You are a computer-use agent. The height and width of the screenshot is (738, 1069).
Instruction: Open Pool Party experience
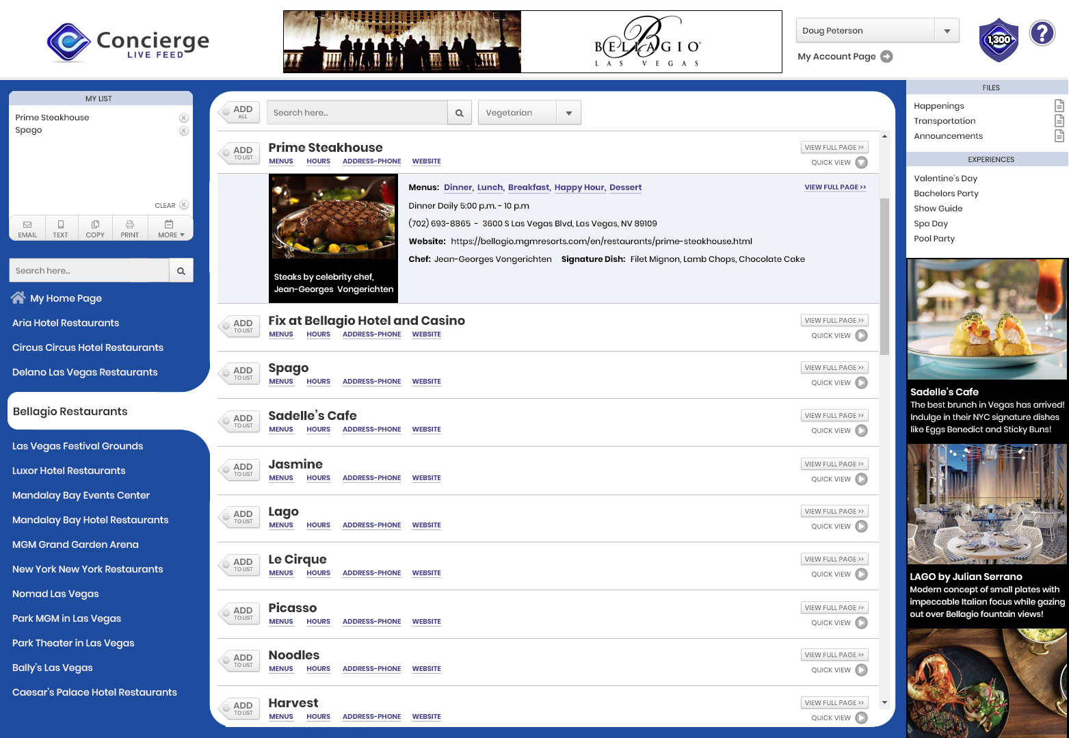pos(934,239)
